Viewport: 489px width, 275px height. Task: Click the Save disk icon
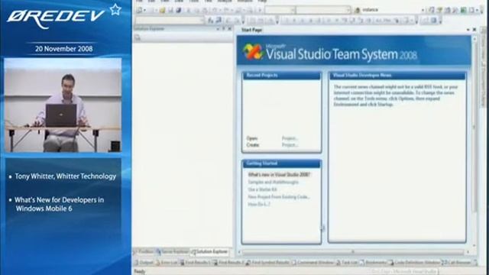pyautogui.click(x=170, y=10)
